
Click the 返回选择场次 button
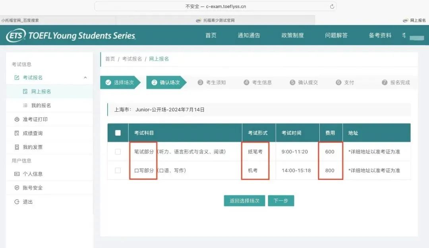tap(244, 201)
